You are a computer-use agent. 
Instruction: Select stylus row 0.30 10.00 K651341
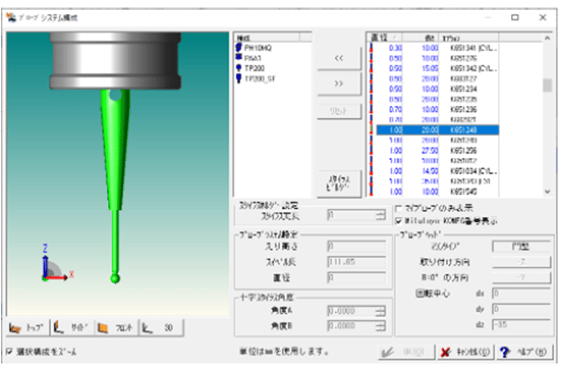click(x=433, y=47)
